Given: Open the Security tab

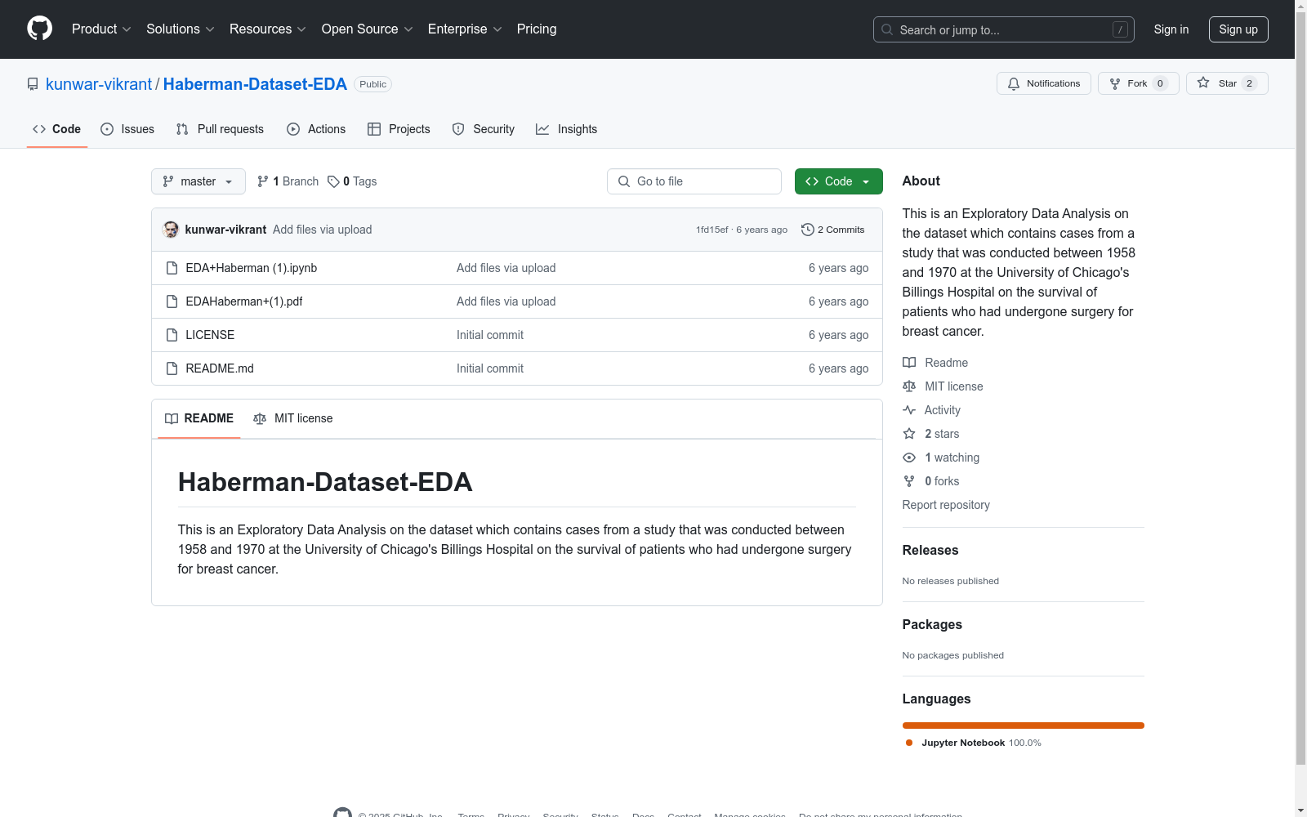Looking at the screenshot, I should click(484, 129).
